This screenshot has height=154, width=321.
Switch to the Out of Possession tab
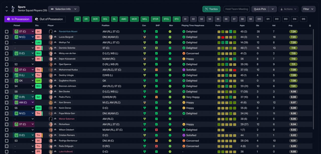[49, 19]
